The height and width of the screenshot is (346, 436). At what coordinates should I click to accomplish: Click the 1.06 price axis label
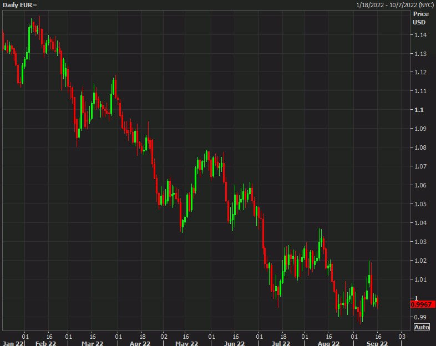coord(420,185)
